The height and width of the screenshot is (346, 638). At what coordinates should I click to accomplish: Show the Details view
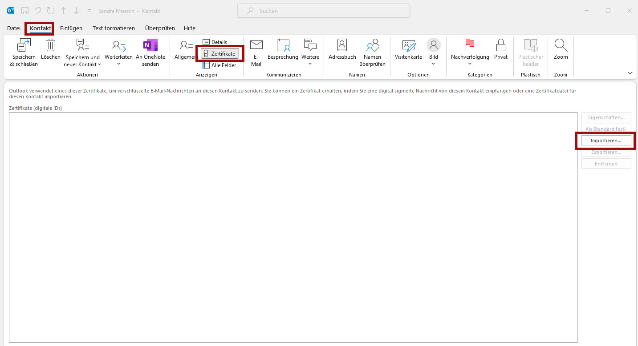[215, 42]
